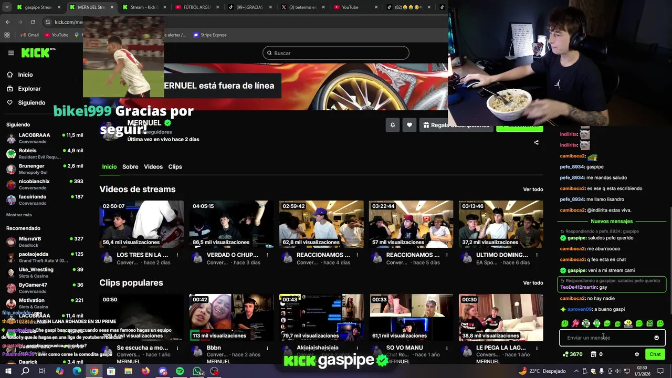Switch to the Inicio channel tab
Image resolution: width=672 pixels, height=378 pixels.
109,167
